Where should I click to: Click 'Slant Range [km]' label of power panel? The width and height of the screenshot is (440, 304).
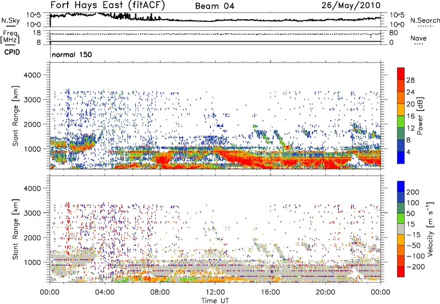(x=15, y=116)
